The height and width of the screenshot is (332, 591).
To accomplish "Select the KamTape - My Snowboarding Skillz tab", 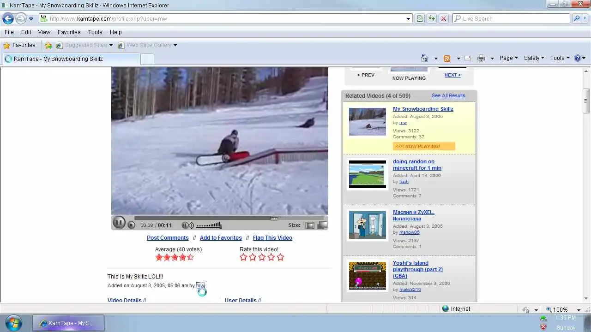I will pos(71,59).
